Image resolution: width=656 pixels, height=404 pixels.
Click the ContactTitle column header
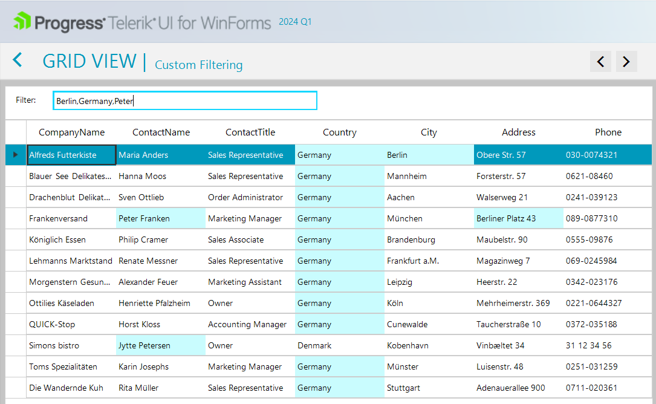[x=250, y=132]
